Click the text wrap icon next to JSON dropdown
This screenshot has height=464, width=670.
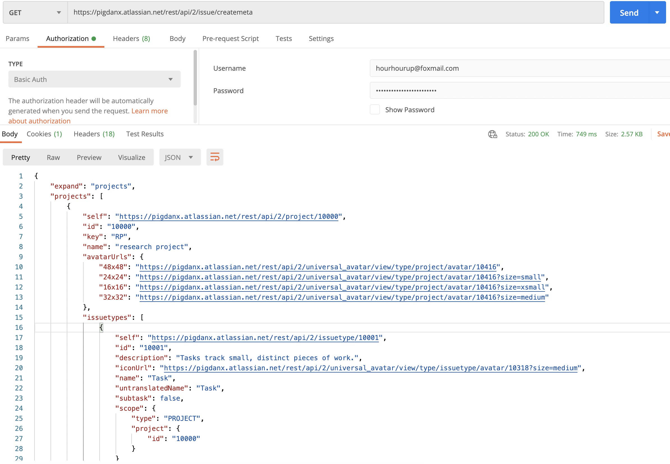pos(215,157)
